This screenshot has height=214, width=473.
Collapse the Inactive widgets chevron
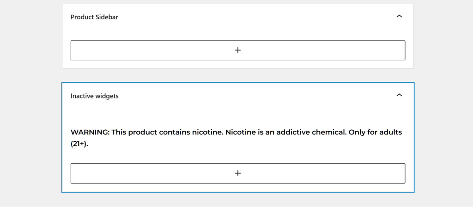[x=400, y=96]
